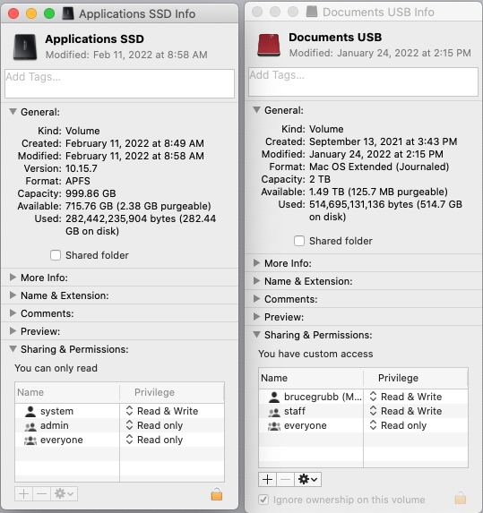Remove a user with minus button in Documents USB
The image size is (483, 513).
coord(285,479)
